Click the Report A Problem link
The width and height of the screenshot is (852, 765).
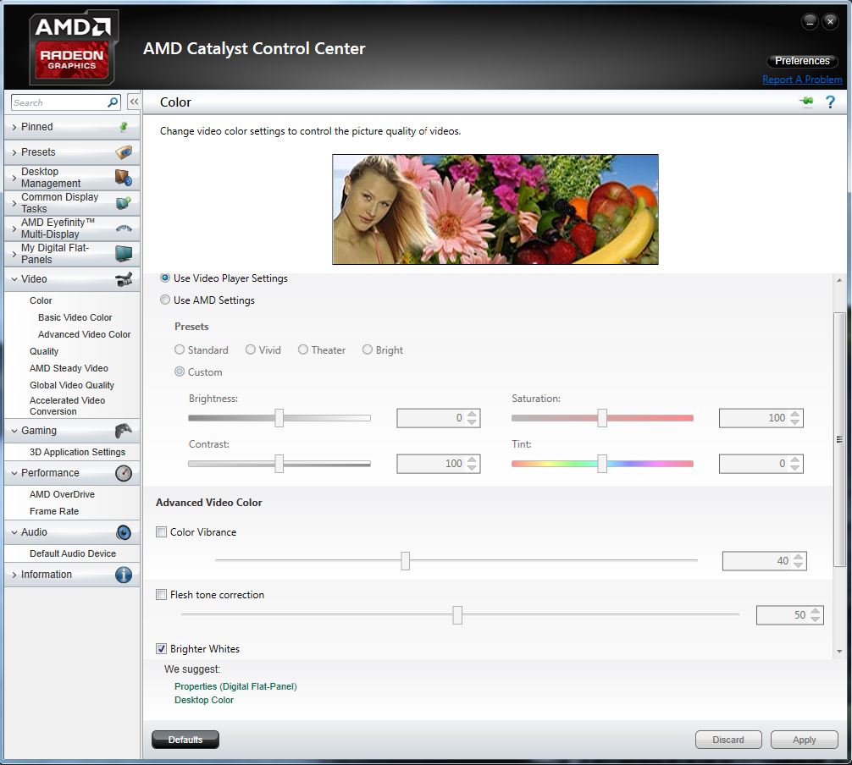[x=802, y=80]
